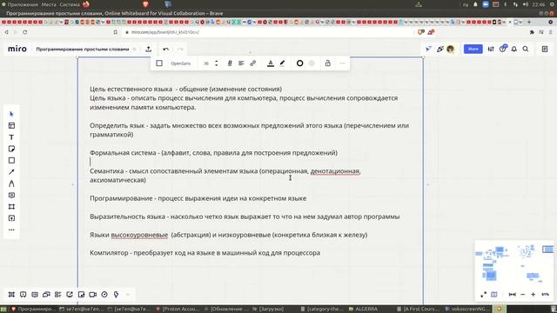This screenshot has height=313, width=557.
Task: Open more tools (three dots) in left sidebar
Action: [x=11, y=230]
